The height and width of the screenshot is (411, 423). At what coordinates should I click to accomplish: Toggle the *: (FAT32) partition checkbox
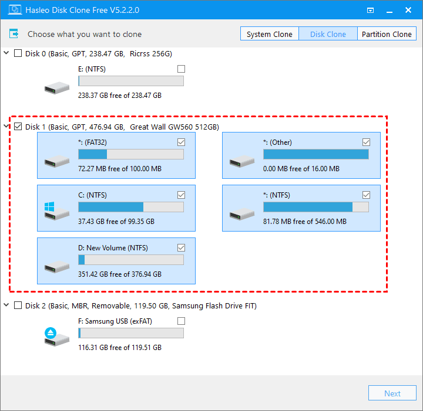(x=182, y=142)
